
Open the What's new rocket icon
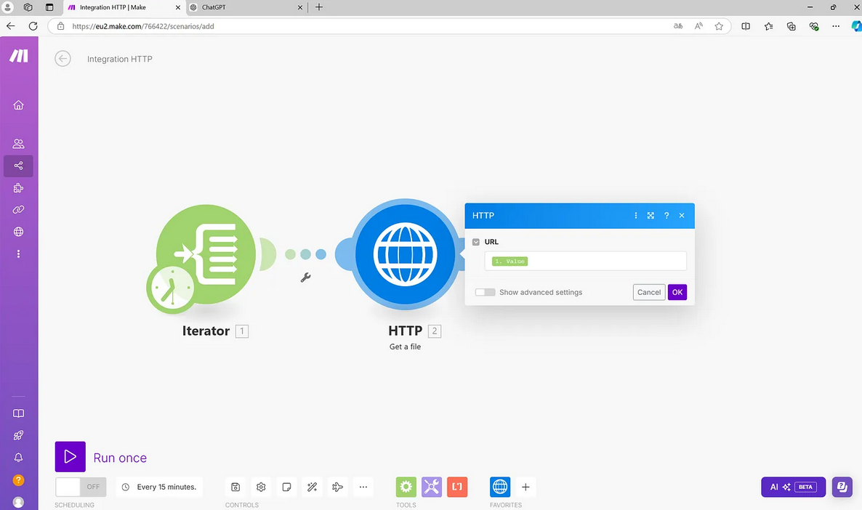(x=18, y=435)
